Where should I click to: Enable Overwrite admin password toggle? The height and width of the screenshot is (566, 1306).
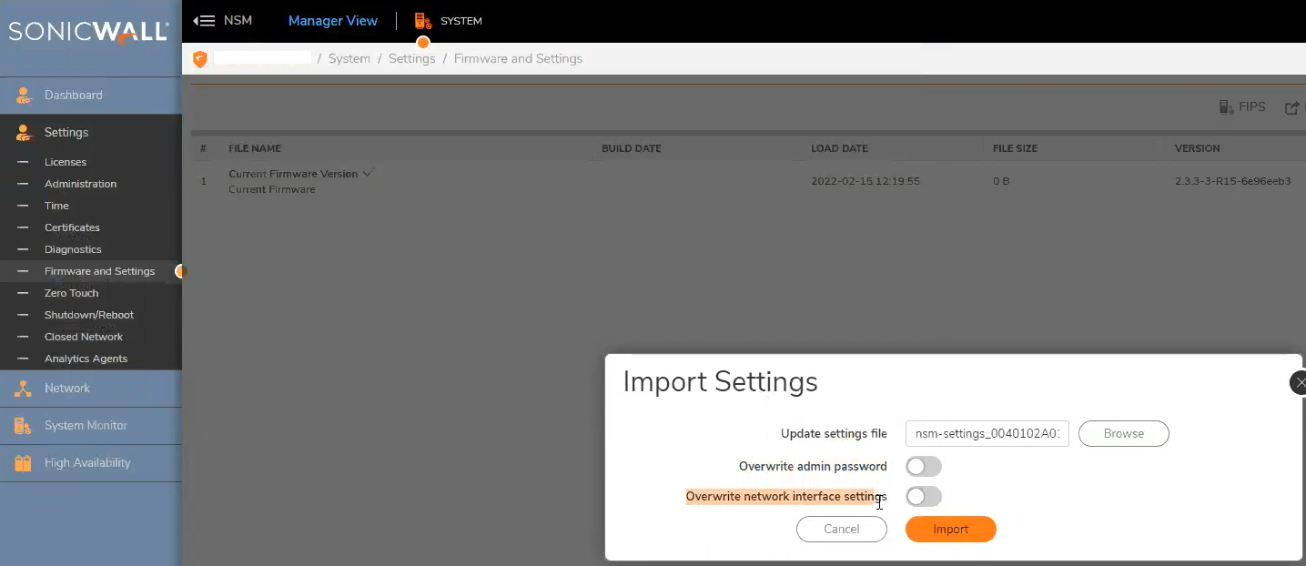pyautogui.click(x=923, y=467)
